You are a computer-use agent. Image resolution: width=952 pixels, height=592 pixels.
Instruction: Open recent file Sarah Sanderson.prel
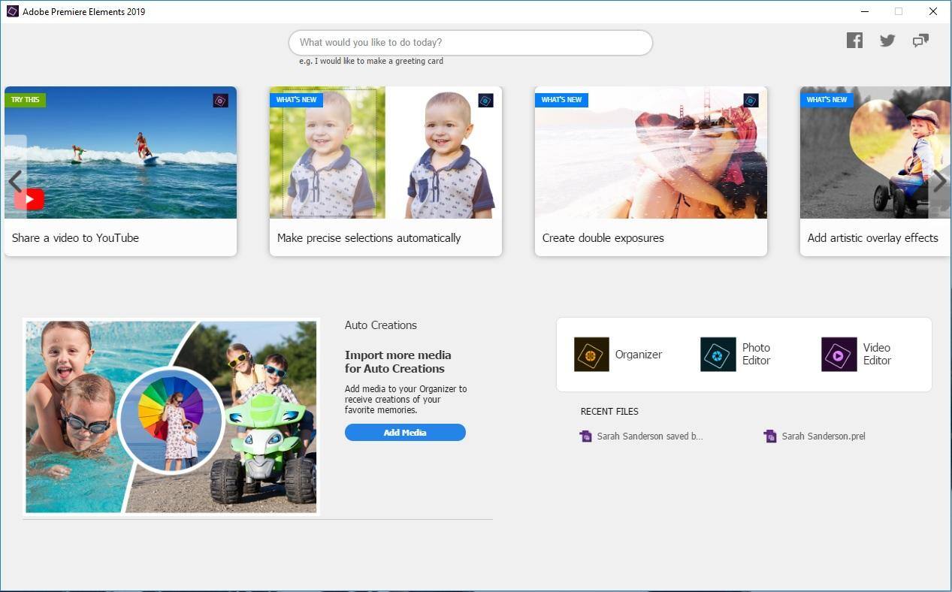[823, 436]
